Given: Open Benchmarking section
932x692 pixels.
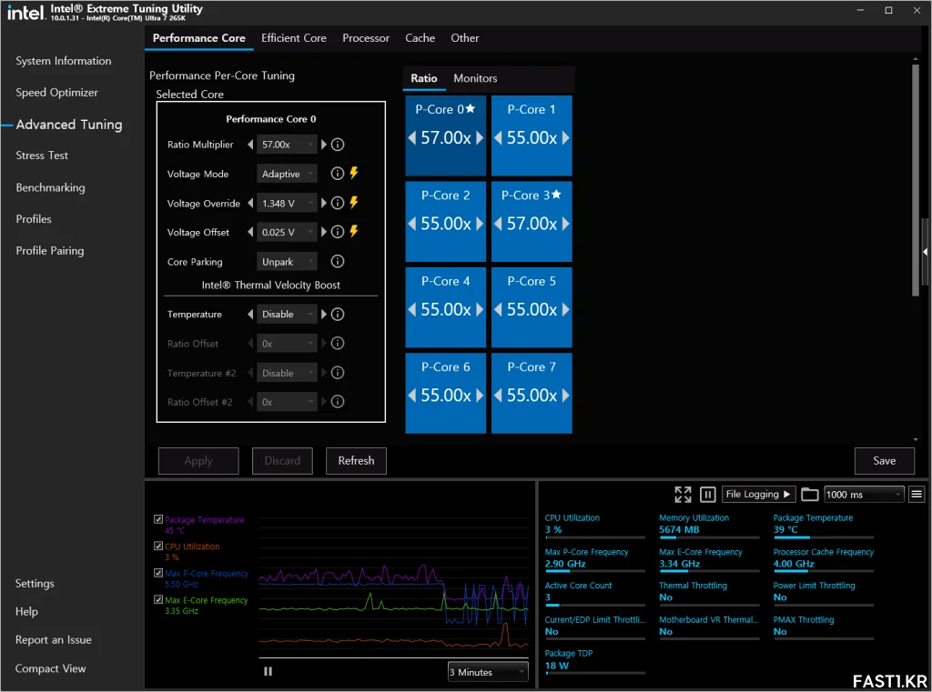Looking at the screenshot, I should 51,187.
